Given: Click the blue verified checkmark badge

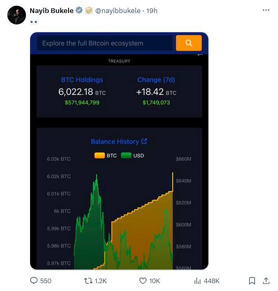Looking at the screenshot, I should coord(79,10).
